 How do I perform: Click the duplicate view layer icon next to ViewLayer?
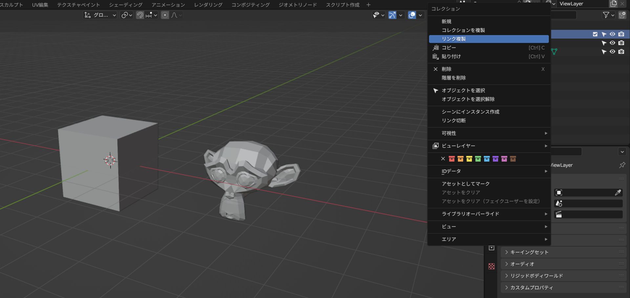tap(613, 4)
